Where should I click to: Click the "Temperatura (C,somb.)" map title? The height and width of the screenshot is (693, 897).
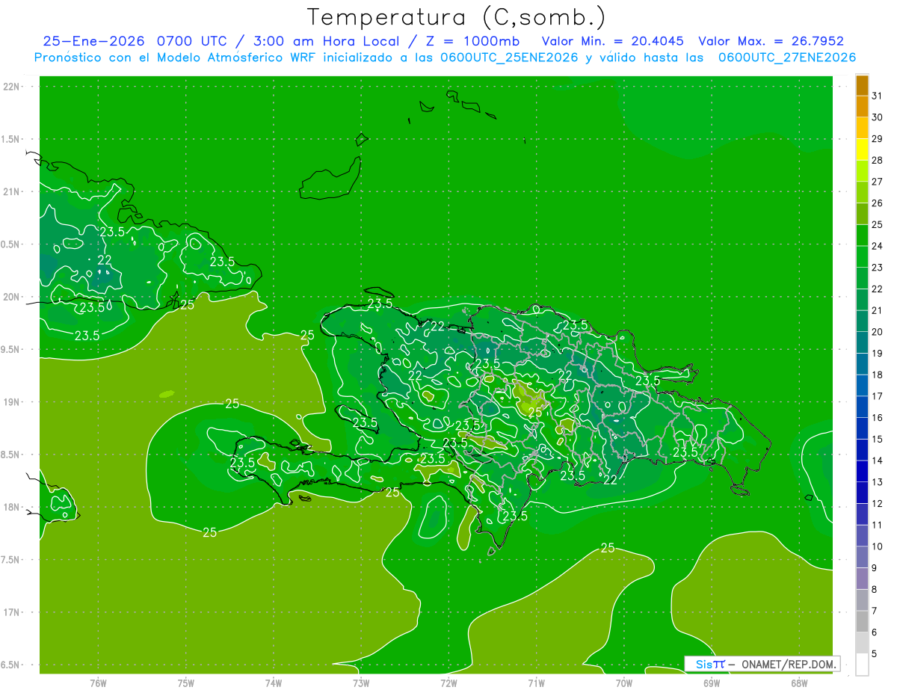tap(456, 17)
